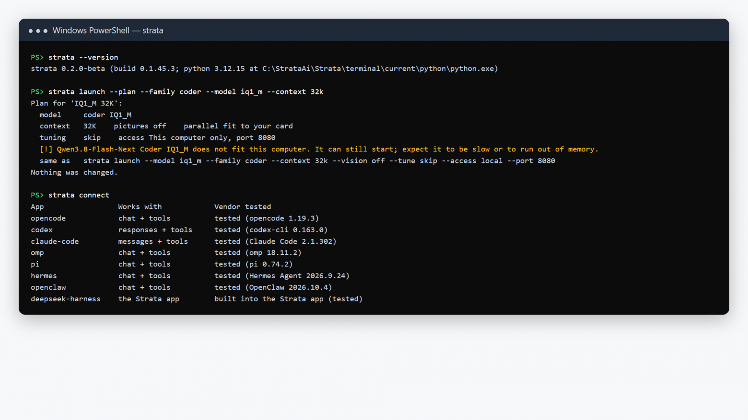Click the Qwen3.8-Flash-Next Coder warning text
The width and height of the screenshot is (748, 420).
(x=327, y=149)
